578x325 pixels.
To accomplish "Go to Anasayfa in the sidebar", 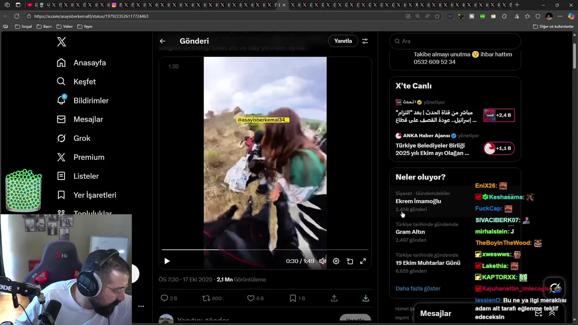I will point(82,63).
